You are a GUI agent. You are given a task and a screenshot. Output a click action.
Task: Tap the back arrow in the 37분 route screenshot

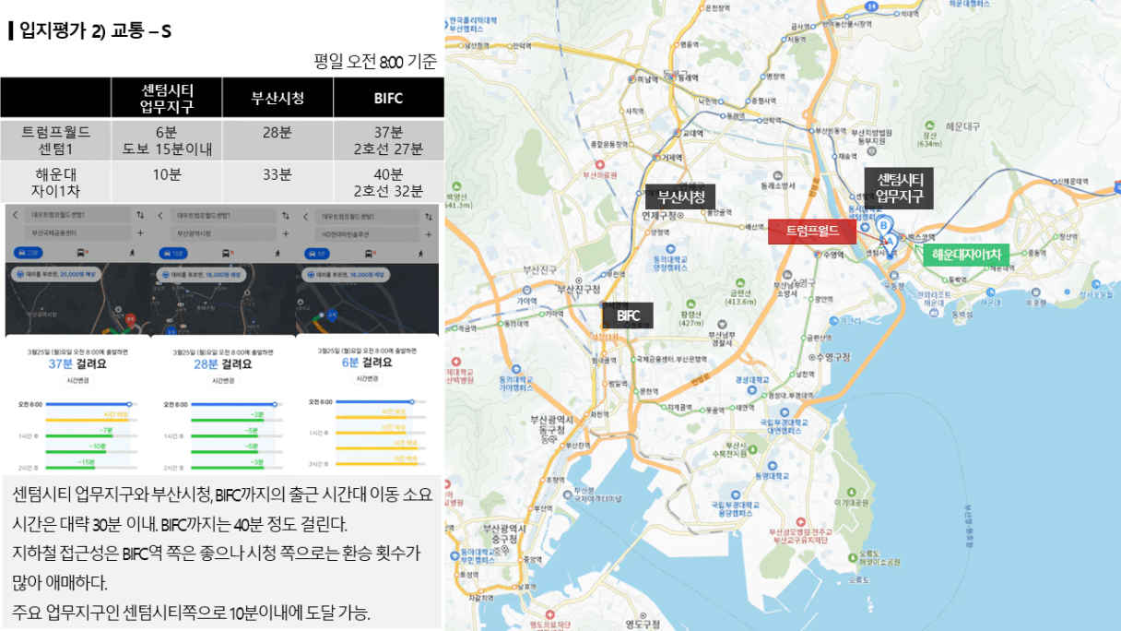pyautogui.click(x=15, y=215)
